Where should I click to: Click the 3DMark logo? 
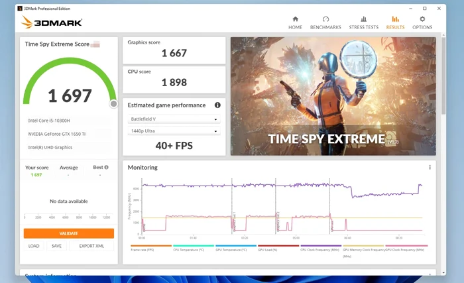tap(52, 22)
